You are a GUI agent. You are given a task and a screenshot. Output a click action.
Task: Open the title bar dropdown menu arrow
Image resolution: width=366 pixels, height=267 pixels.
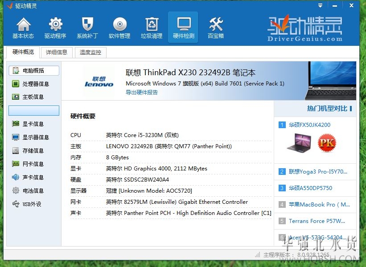click(320, 5)
